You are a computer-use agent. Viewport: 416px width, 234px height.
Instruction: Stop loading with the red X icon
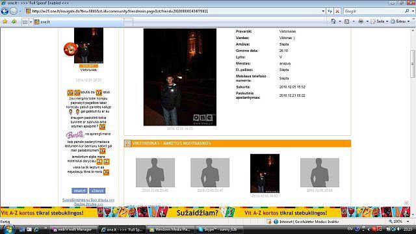tap(337, 11)
